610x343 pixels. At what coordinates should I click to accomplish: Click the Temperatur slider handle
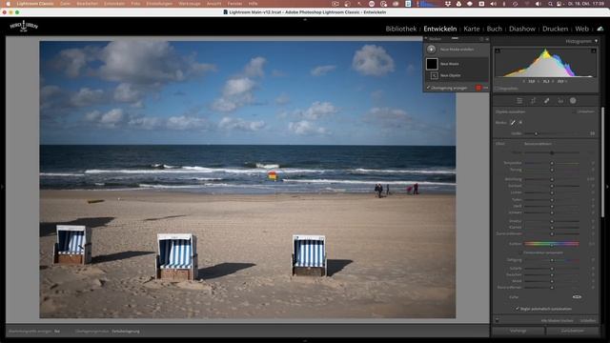(552, 163)
